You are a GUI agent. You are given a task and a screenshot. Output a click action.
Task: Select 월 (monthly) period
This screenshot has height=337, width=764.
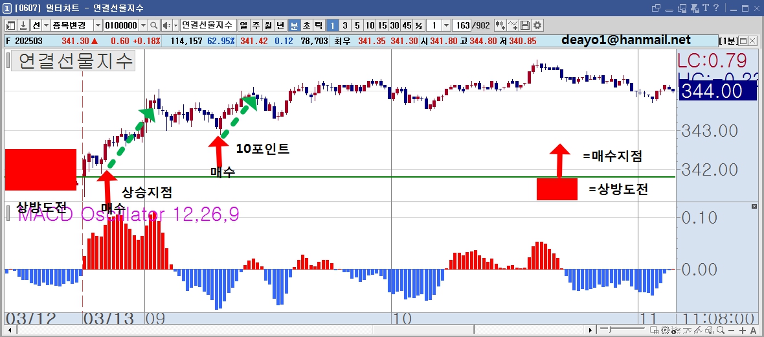click(268, 25)
